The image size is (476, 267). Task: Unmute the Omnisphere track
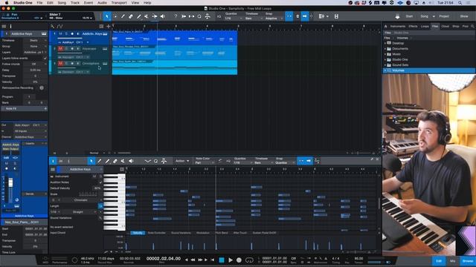(60, 63)
